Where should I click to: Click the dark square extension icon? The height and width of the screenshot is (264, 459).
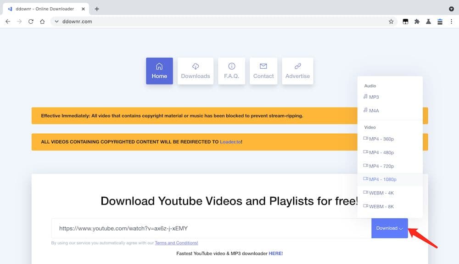coord(405,22)
